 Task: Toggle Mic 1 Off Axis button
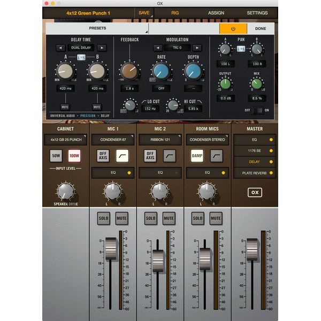click(x=103, y=156)
